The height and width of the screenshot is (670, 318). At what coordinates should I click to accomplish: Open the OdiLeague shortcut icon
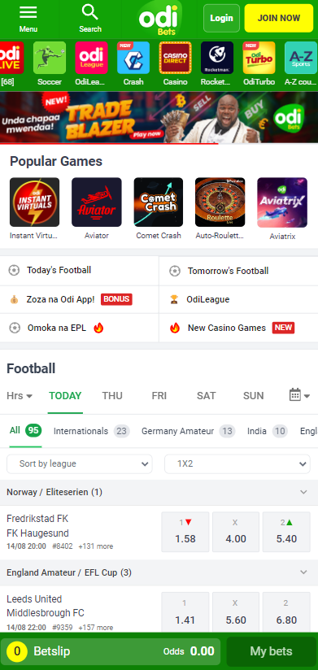coord(91,58)
